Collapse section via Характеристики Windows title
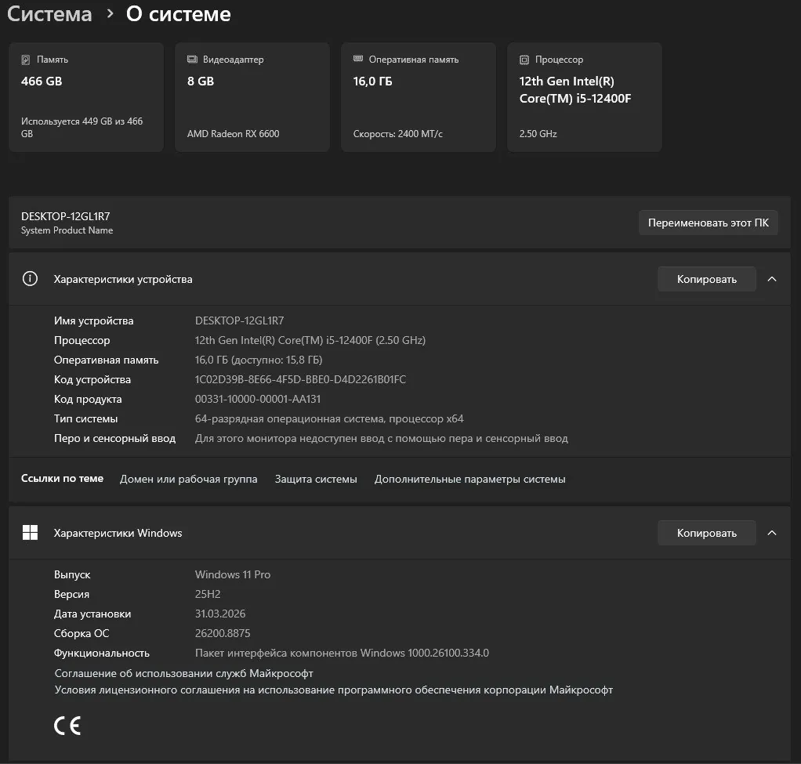 [118, 533]
